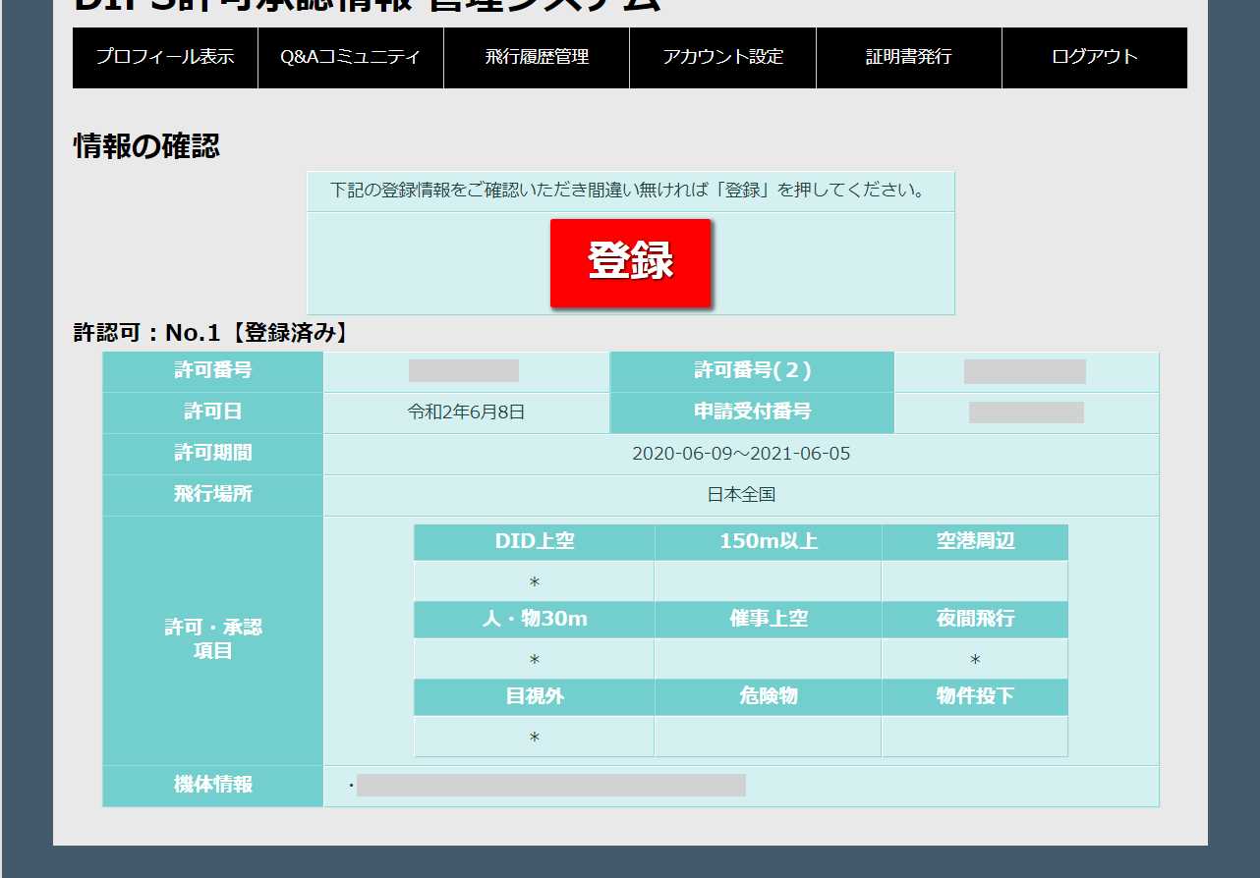Open the プロフィール表示 menu item
The width and height of the screenshot is (1260, 878).
coord(165,57)
